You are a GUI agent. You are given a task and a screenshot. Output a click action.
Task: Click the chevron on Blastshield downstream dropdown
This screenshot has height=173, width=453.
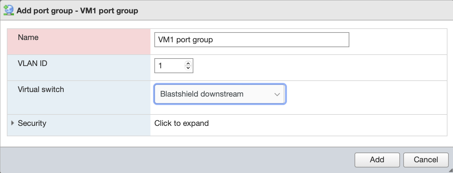[277, 94]
